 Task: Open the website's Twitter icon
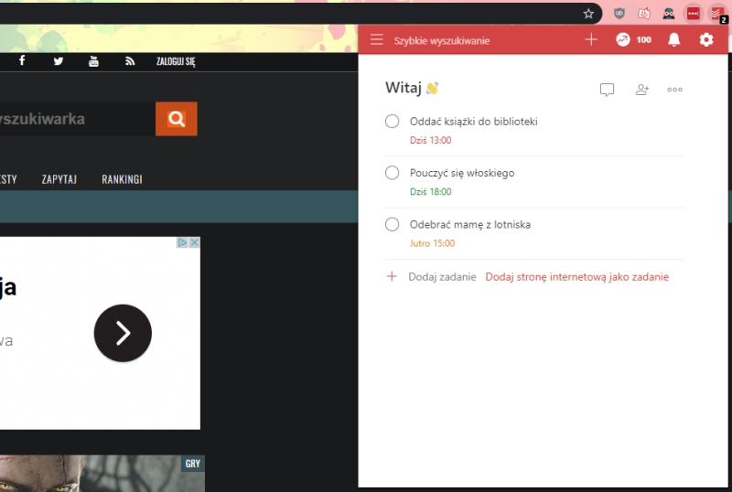(58, 60)
